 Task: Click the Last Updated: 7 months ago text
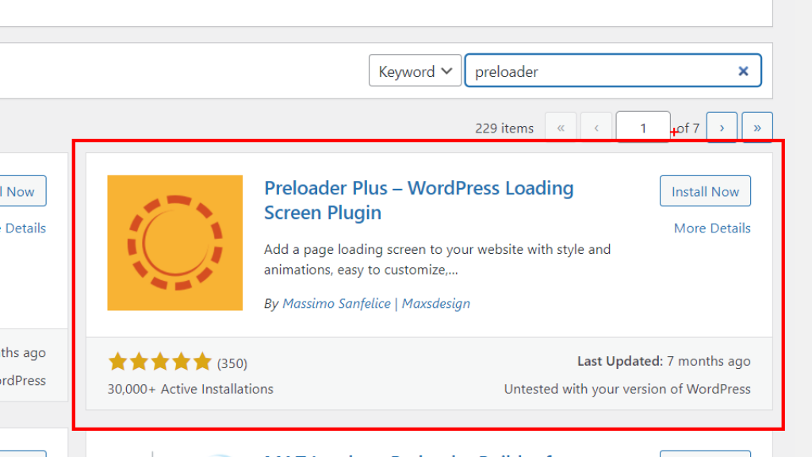[664, 361]
